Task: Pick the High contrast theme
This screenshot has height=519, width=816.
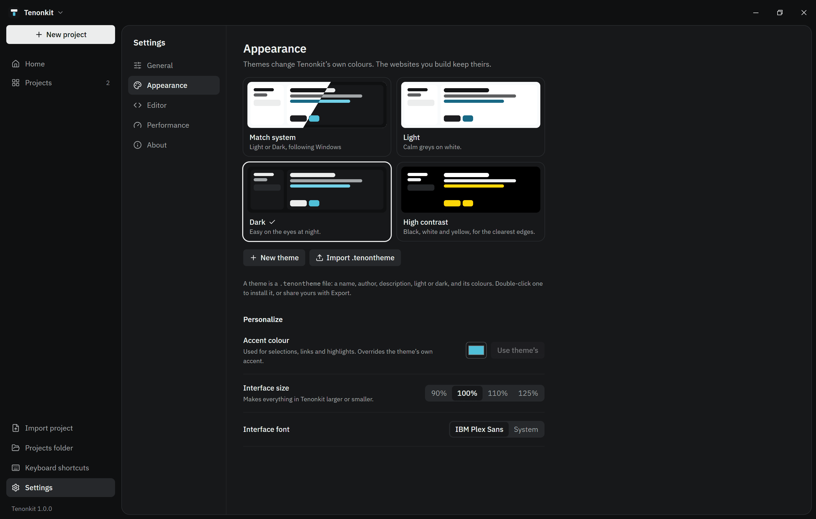Action: [471, 202]
